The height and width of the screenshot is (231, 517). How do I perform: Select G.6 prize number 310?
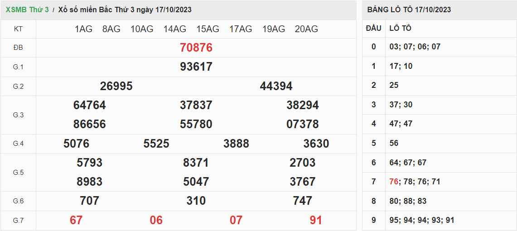(196, 201)
